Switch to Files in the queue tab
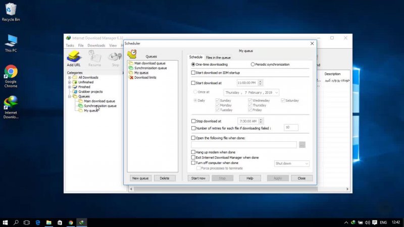The image size is (404, 227). [x=218, y=58]
